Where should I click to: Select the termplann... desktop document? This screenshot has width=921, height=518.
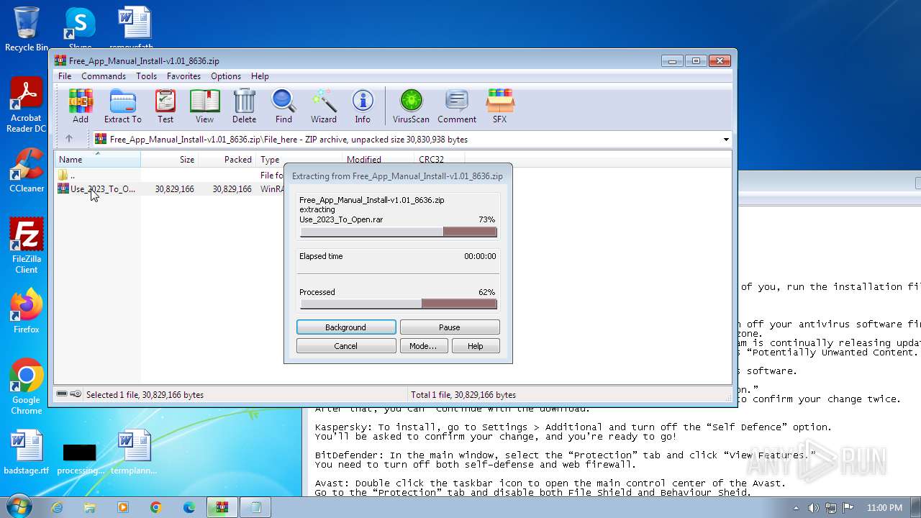134,453
